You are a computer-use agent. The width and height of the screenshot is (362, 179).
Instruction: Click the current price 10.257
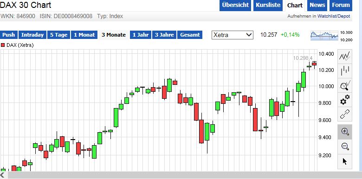tap(269, 35)
